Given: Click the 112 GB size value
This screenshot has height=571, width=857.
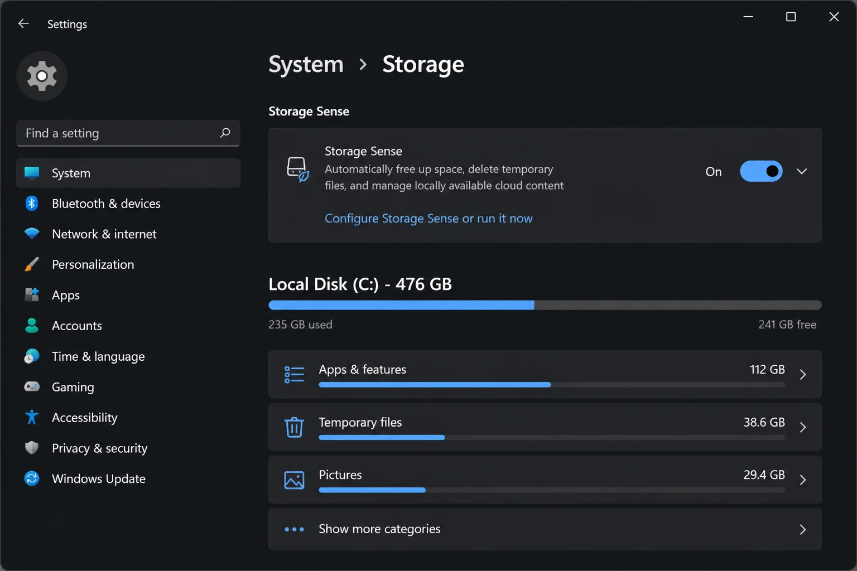Looking at the screenshot, I should (767, 369).
